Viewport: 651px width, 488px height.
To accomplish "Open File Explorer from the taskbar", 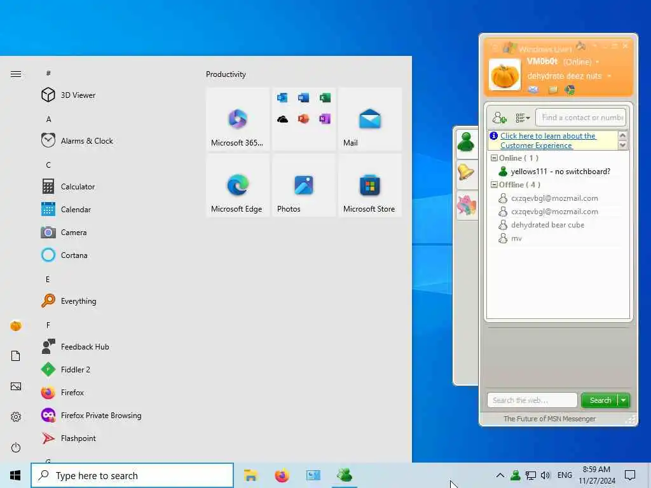I will point(250,475).
